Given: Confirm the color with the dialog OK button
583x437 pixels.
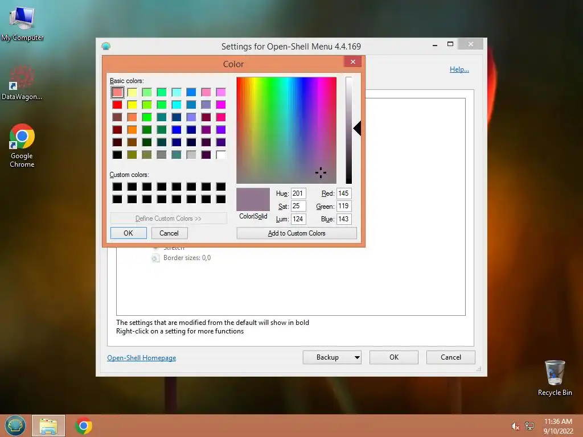Looking at the screenshot, I should click(128, 233).
